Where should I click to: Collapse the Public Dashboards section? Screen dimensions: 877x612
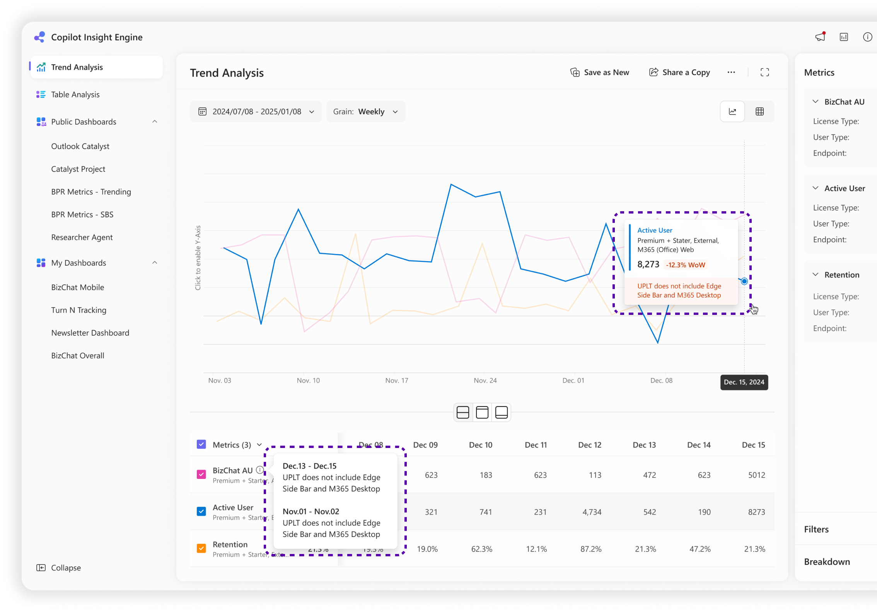click(x=155, y=121)
